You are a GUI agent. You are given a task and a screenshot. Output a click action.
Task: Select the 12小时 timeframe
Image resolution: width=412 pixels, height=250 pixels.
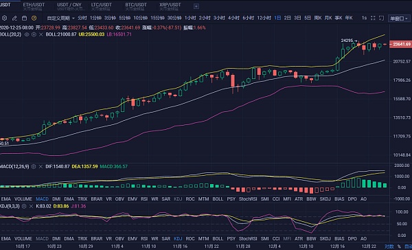[264, 18]
